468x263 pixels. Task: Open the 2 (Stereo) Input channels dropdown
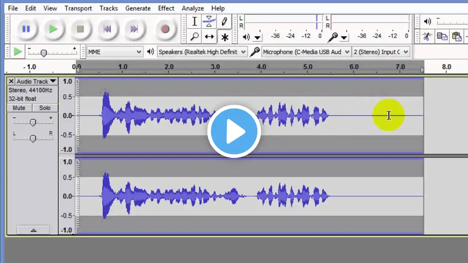click(381, 52)
